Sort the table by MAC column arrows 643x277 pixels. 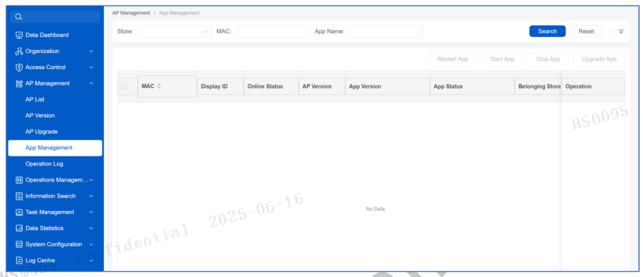point(159,86)
